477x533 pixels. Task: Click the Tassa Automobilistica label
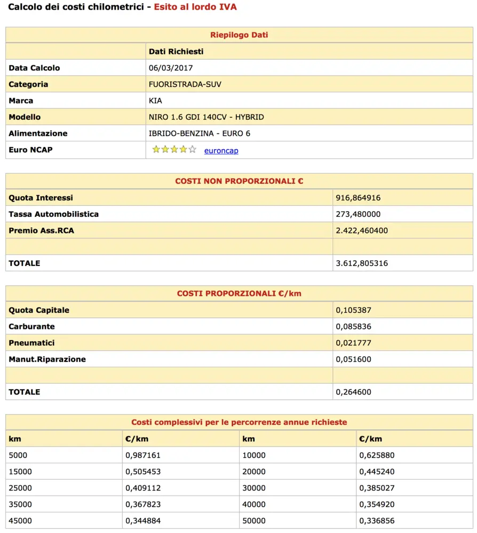[x=54, y=214]
